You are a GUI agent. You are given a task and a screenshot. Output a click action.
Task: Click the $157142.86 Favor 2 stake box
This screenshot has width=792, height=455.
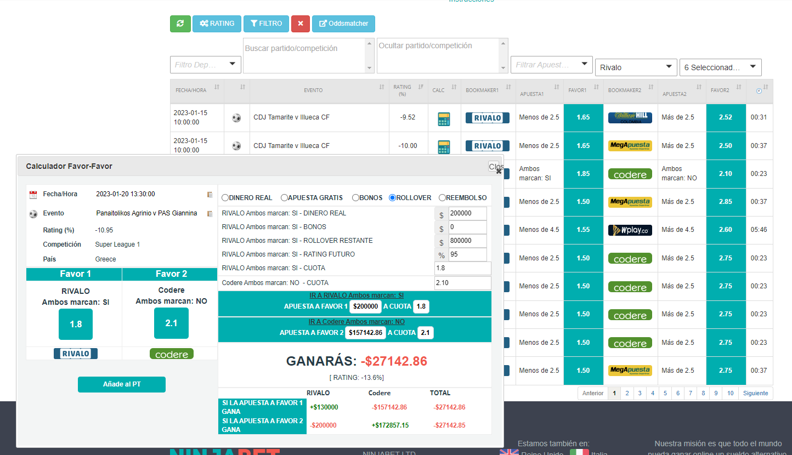coord(365,333)
